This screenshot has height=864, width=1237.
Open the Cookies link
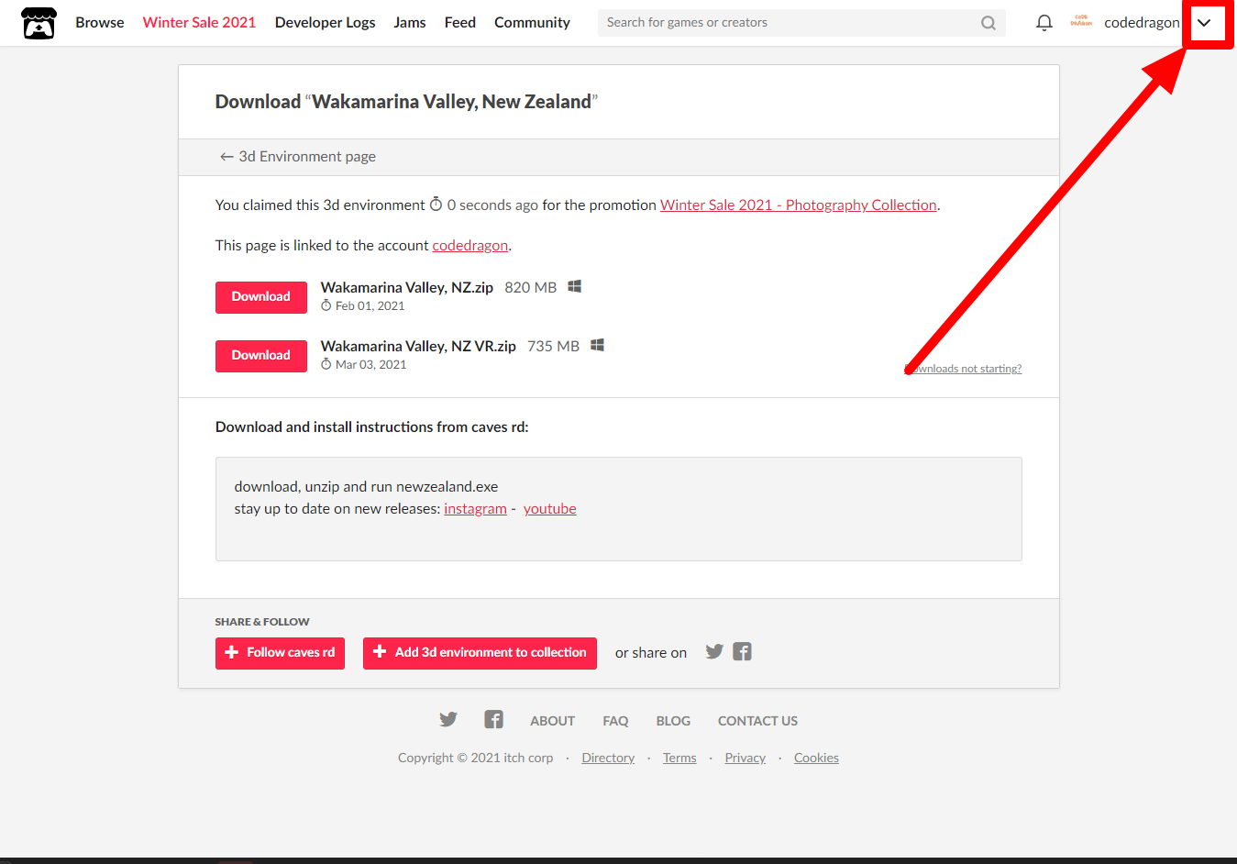[x=816, y=759]
